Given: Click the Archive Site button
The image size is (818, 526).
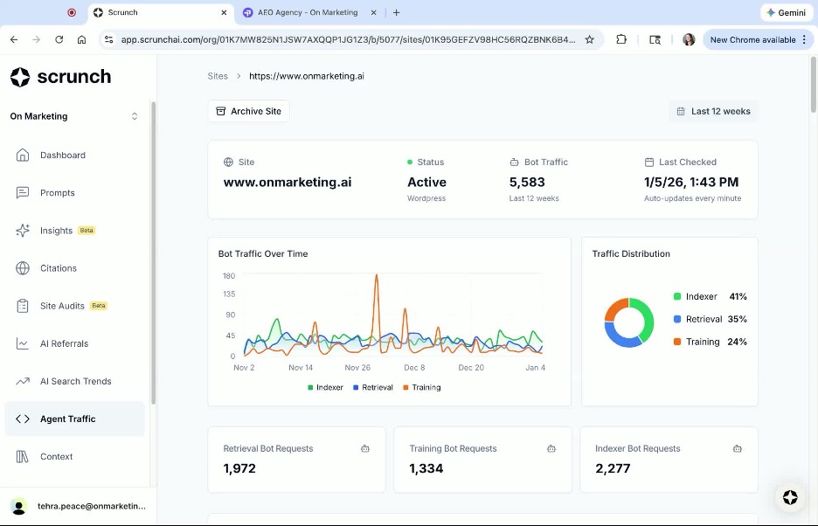Looking at the screenshot, I should point(248,111).
